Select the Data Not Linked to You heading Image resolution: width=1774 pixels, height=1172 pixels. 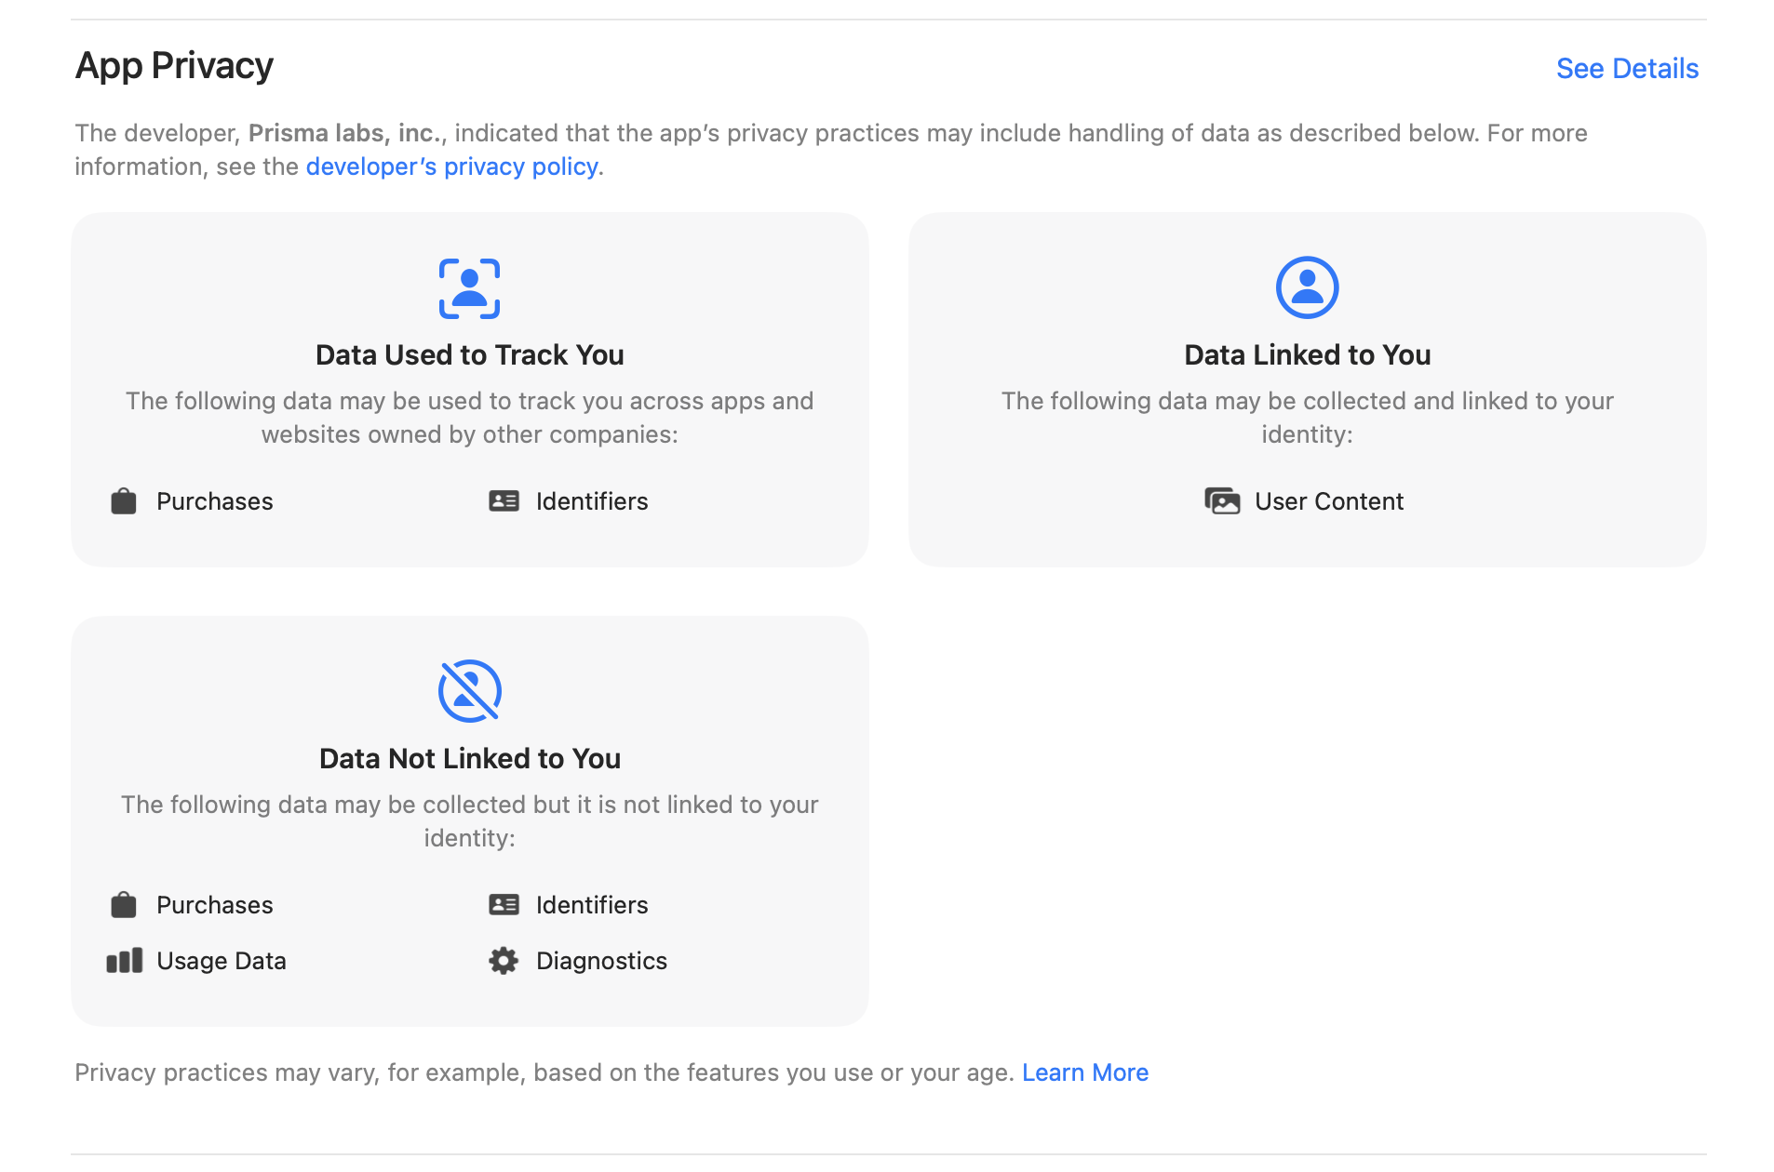469,759
